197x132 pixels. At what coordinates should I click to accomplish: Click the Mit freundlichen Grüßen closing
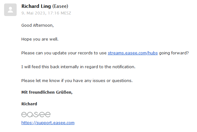click(x=47, y=92)
